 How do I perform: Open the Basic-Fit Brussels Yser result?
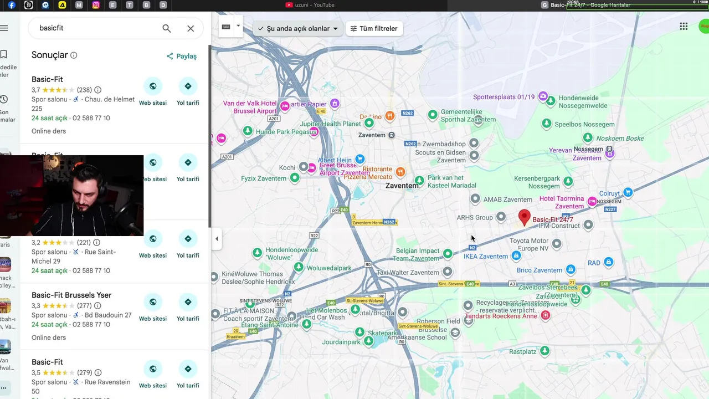coord(71,295)
